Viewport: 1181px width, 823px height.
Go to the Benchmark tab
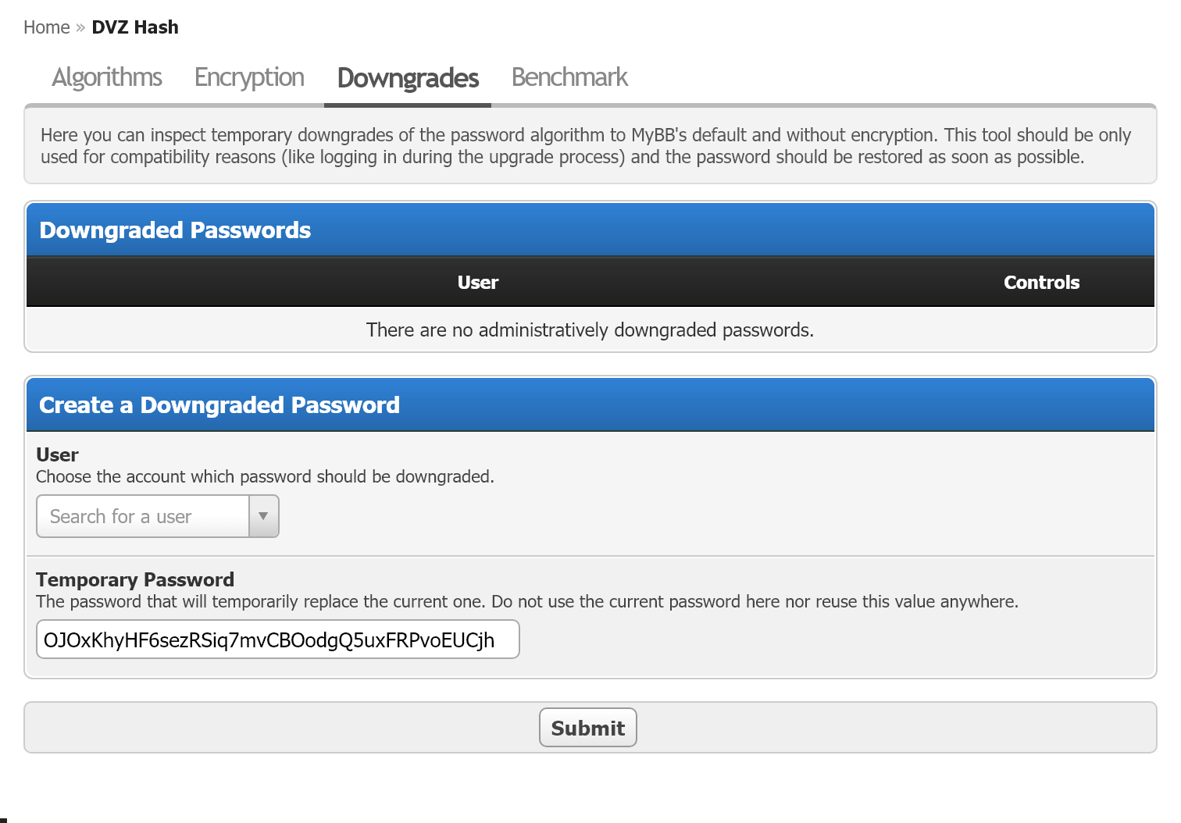569,77
